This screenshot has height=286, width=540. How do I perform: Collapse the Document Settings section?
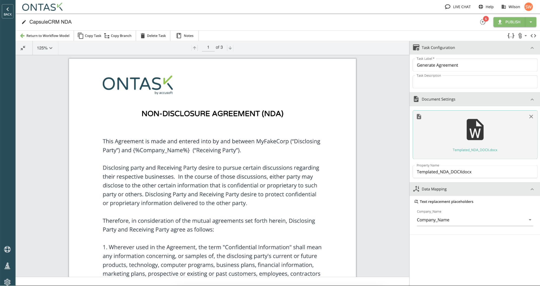tap(532, 99)
